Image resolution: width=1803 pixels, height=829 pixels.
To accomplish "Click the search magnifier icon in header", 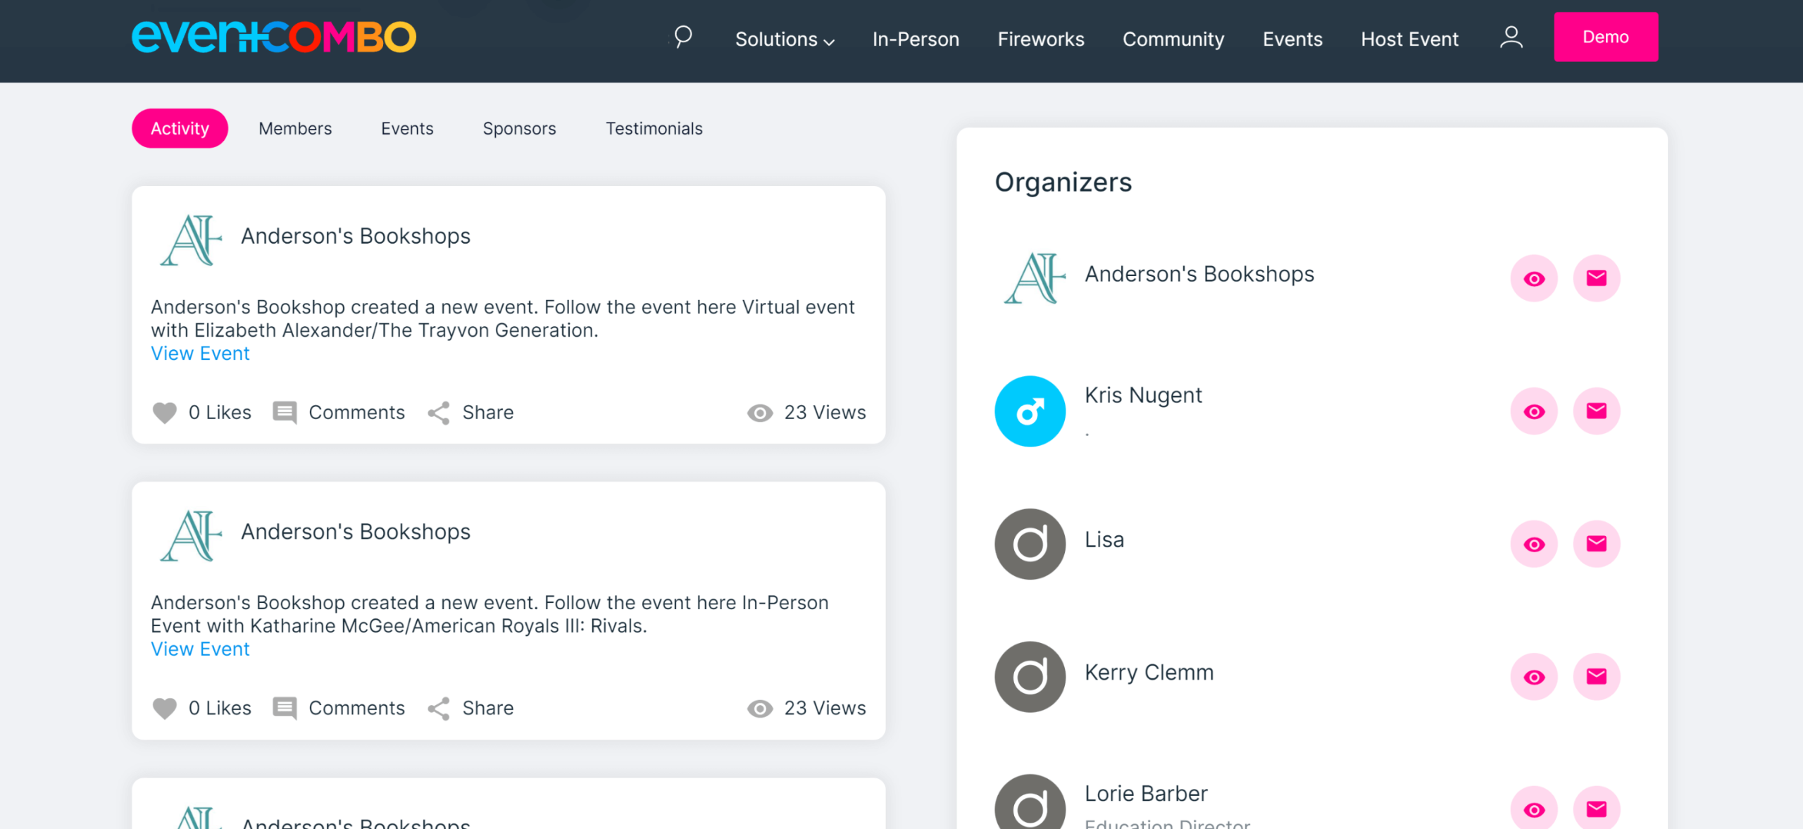I will pos(682,37).
